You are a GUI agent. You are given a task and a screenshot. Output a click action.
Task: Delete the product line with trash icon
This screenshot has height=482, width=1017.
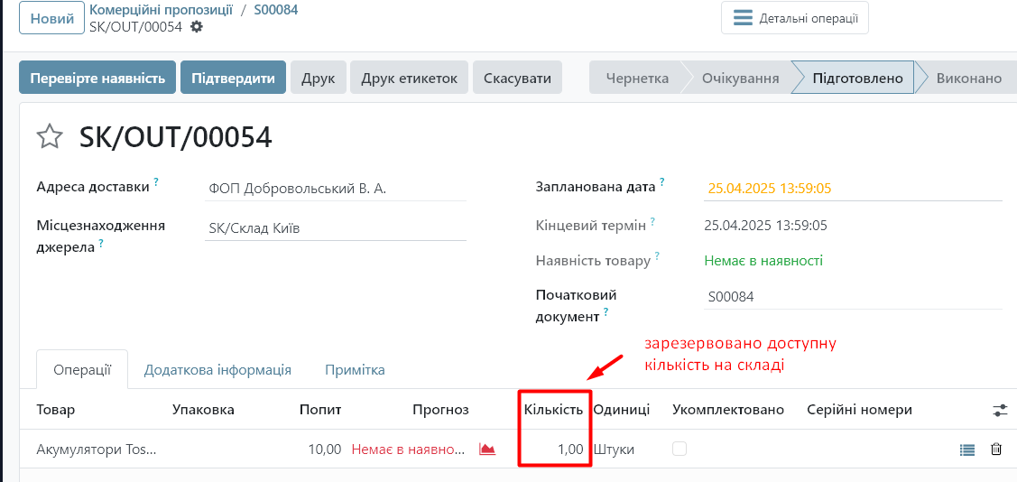click(996, 449)
